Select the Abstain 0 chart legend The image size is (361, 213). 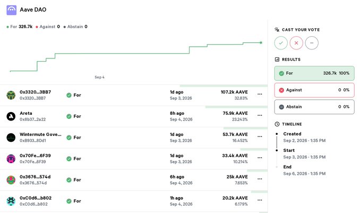pos(75,27)
